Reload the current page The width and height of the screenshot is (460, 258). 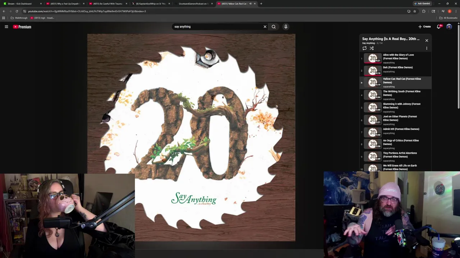pos(17,11)
